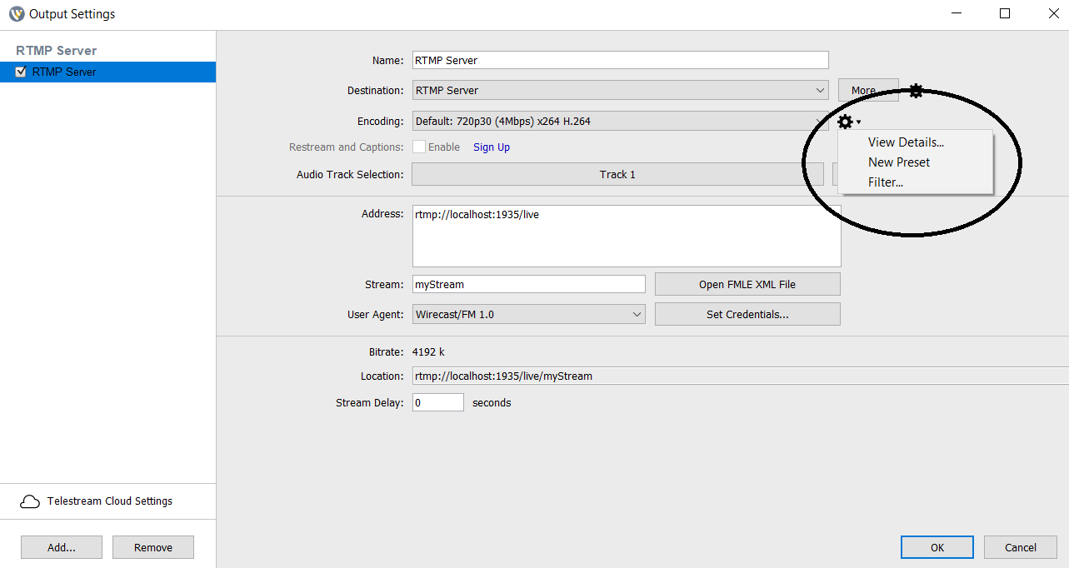Click the gear icon next to More button
Image resolution: width=1069 pixels, height=568 pixels.
916,91
